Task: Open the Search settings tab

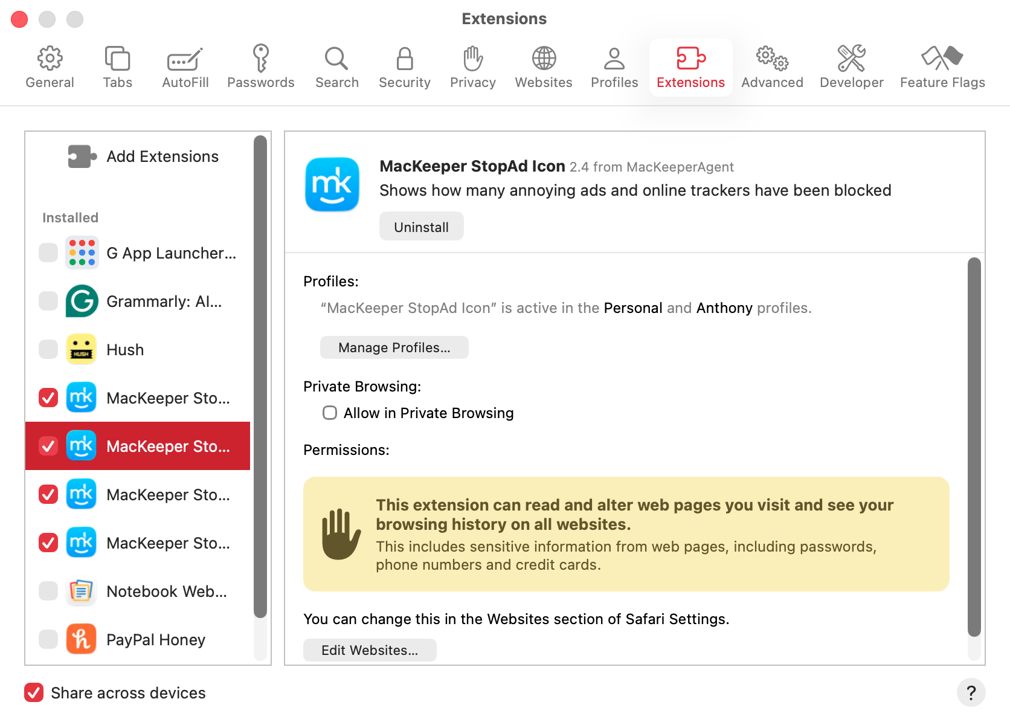Action: point(336,68)
